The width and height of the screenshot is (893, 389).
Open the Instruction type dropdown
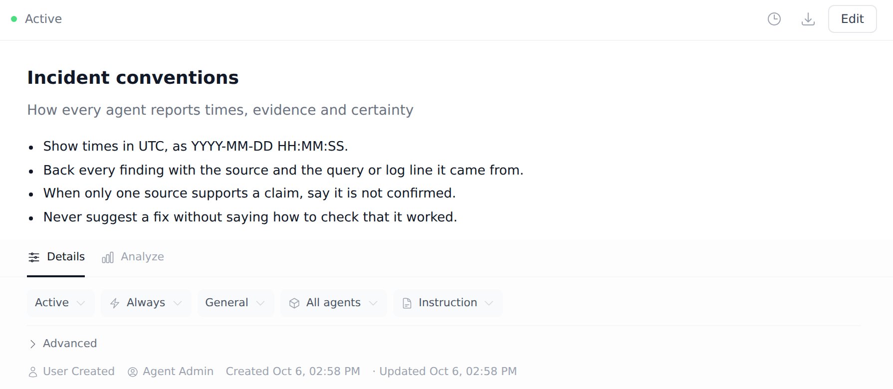(447, 303)
